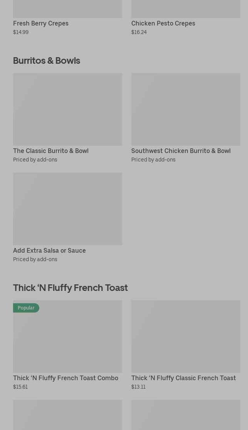Open the Fresh Berry Crepes item title
The width and height of the screenshot is (248, 430).
click(41, 23)
